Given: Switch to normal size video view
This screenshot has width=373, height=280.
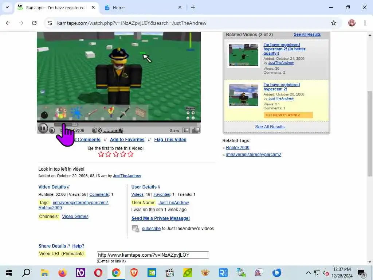Looking at the screenshot, I should (186, 130).
